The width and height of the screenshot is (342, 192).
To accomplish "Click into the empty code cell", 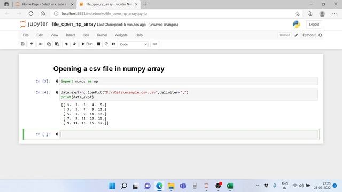I will pyautogui.click(x=189, y=134).
